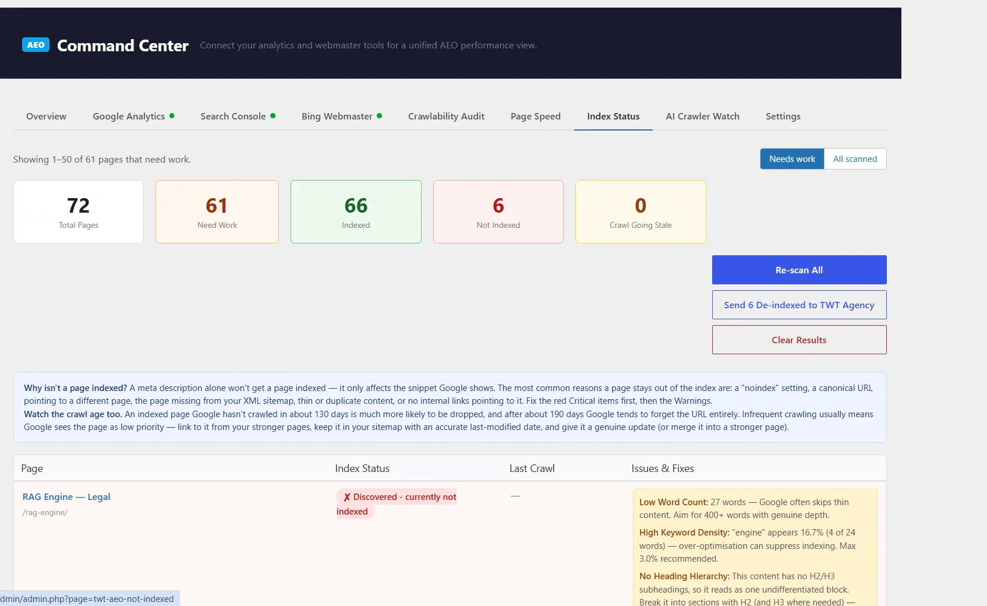Select the Index Status tab
Screen dimensions: 987x606
pos(613,117)
